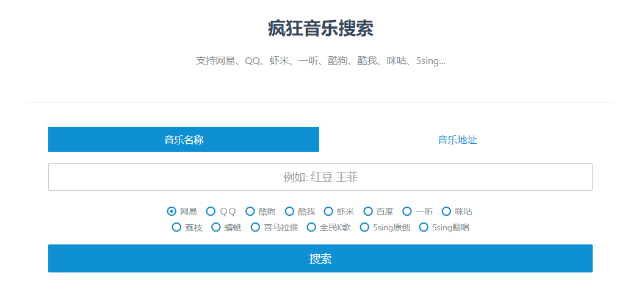Viewport: 625px width, 295px height.
Task: Select 百度 radio button
Action: pos(368,211)
